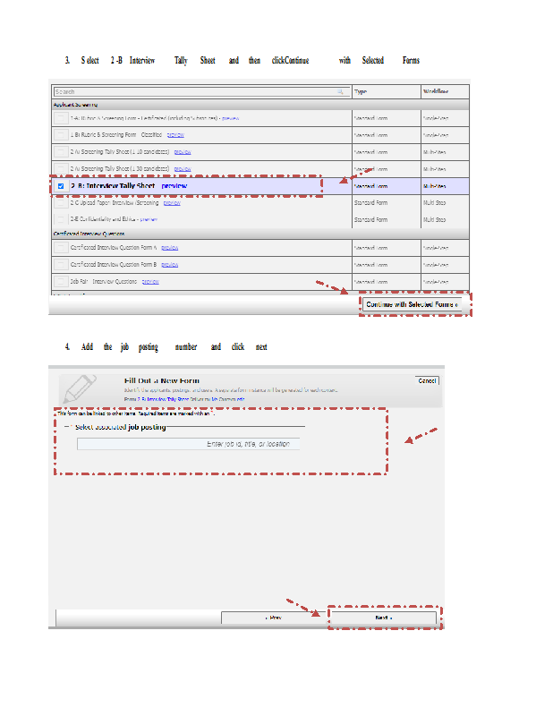Screen dimensions: 553x716
Task: Open preview for Certificated Interview Question Form A
Action: coord(169,248)
